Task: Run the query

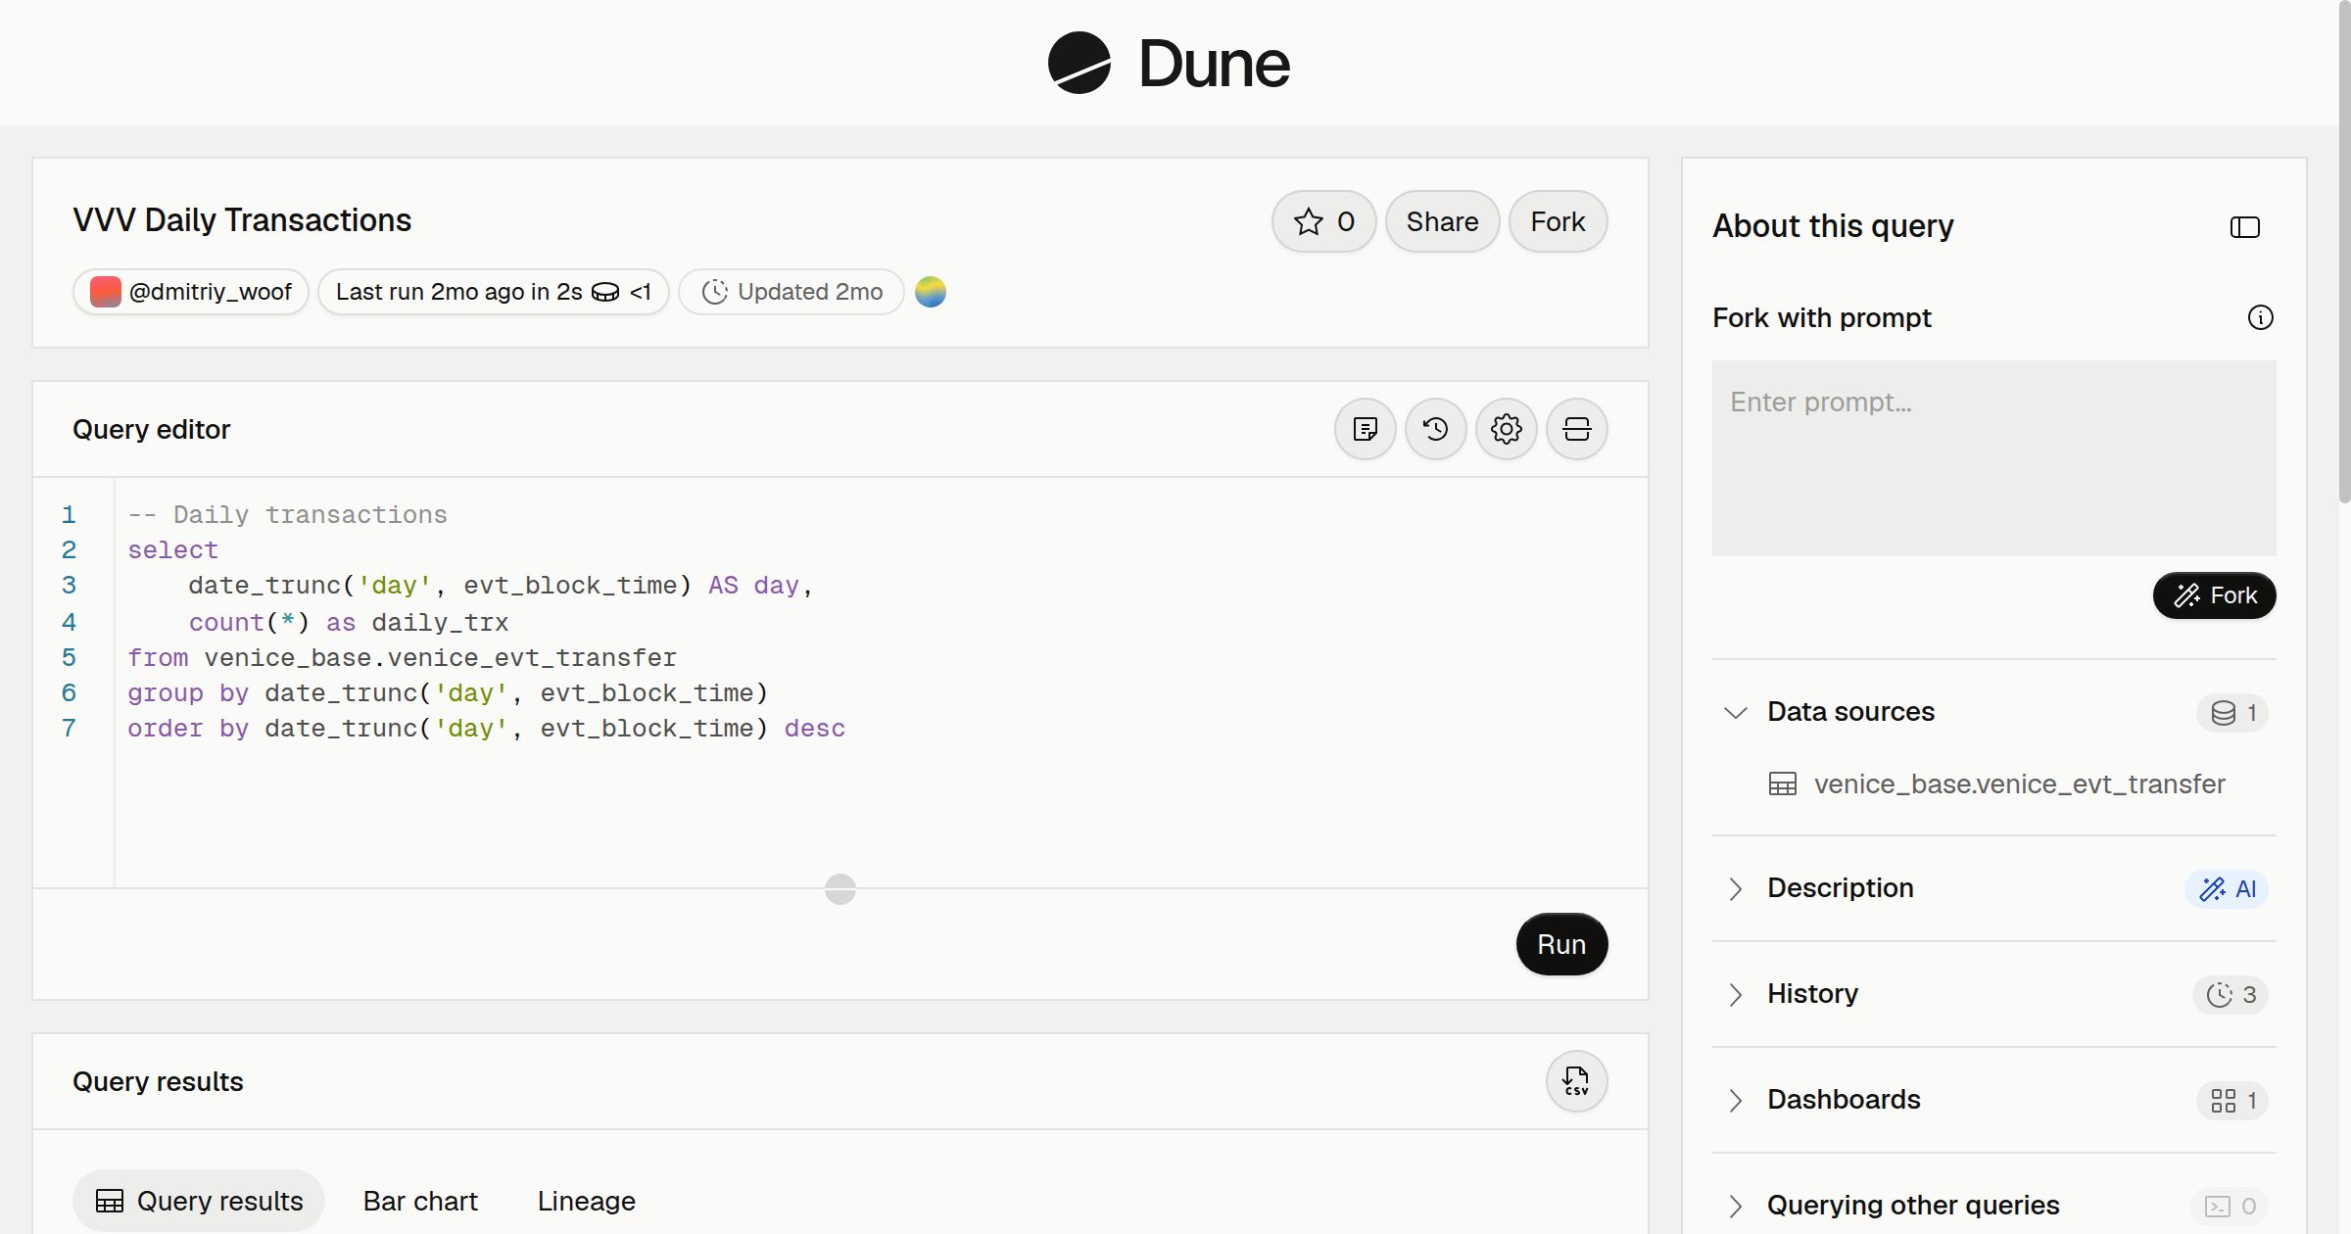Action: (x=1561, y=944)
